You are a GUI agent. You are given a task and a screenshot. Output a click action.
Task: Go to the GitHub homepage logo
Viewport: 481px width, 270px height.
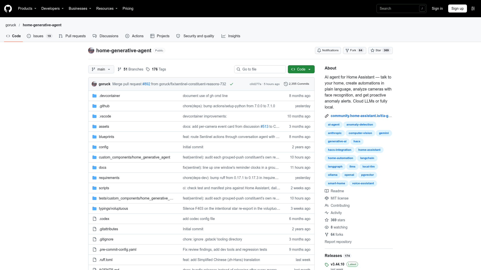[8, 8]
